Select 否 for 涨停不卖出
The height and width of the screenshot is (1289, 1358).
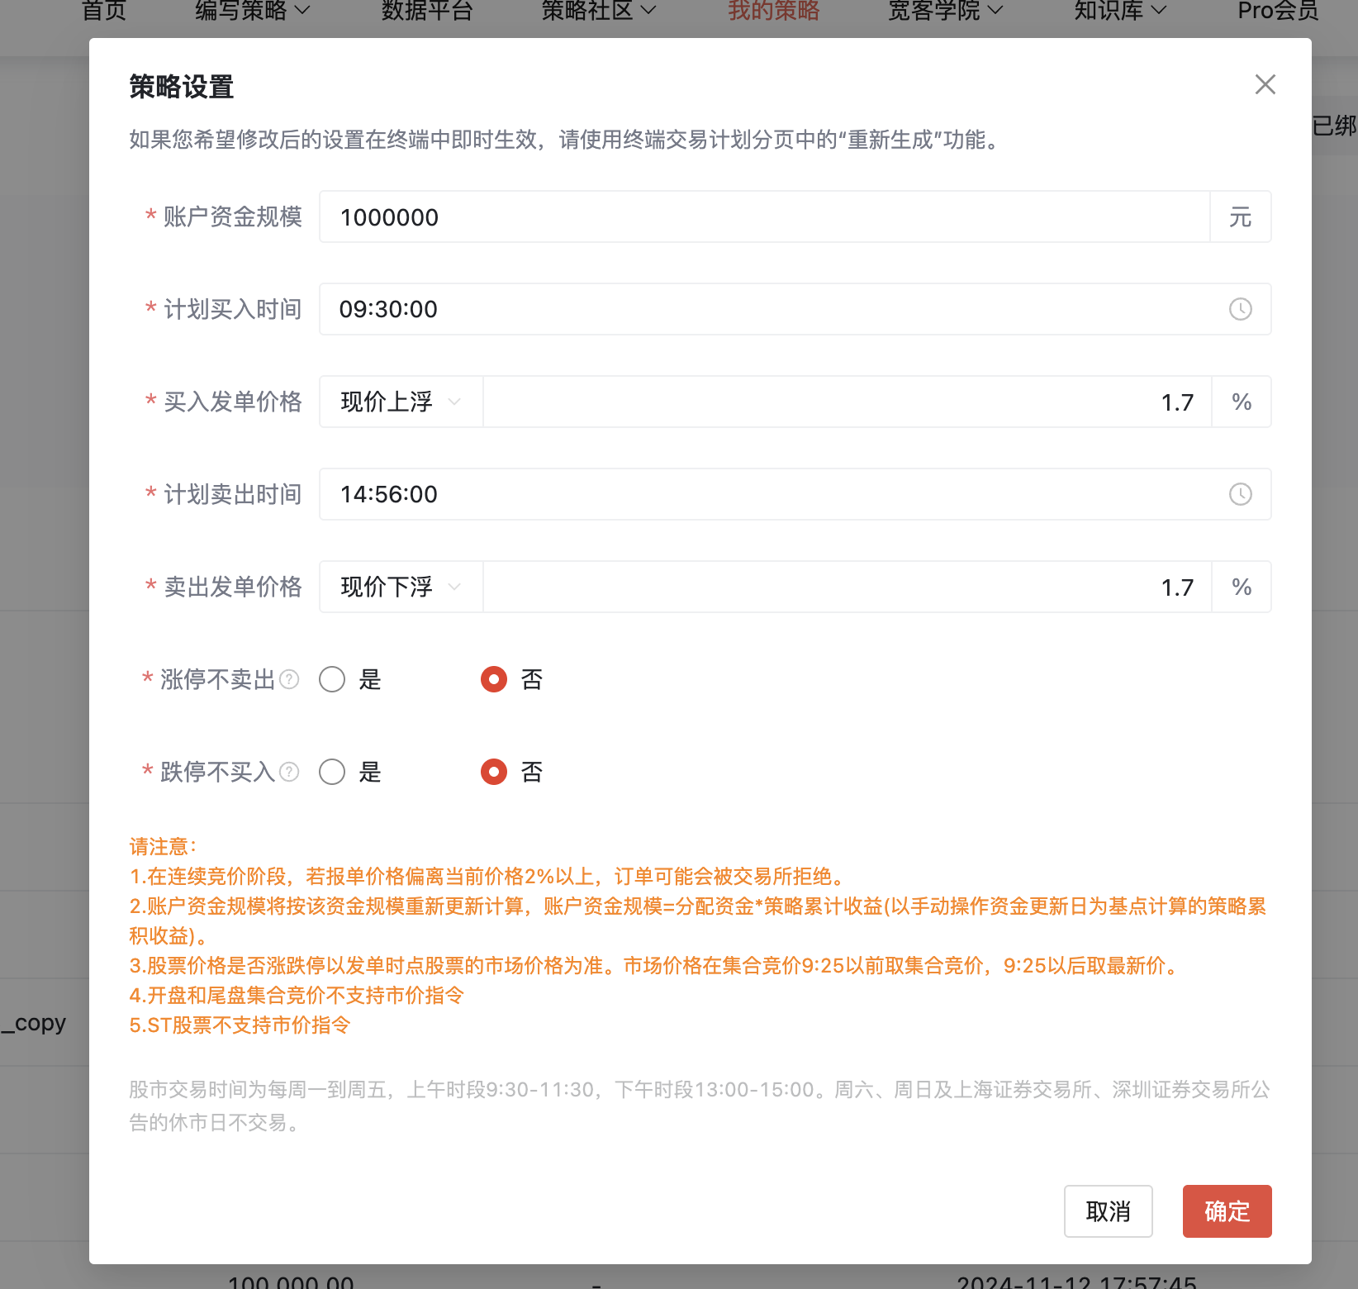(x=494, y=679)
